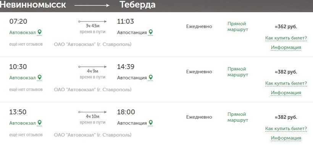Open 'Информация' for the 10:30 departure
This screenshot has width=313, height=145.
pyautogui.click(x=286, y=93)
